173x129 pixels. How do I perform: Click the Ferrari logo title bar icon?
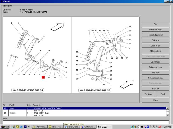tap(2, 1)
